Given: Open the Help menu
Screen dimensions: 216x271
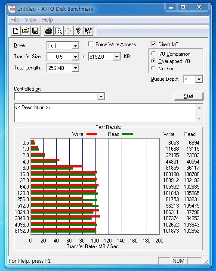Looking at the screenshot, I should [x=47, y=20].
